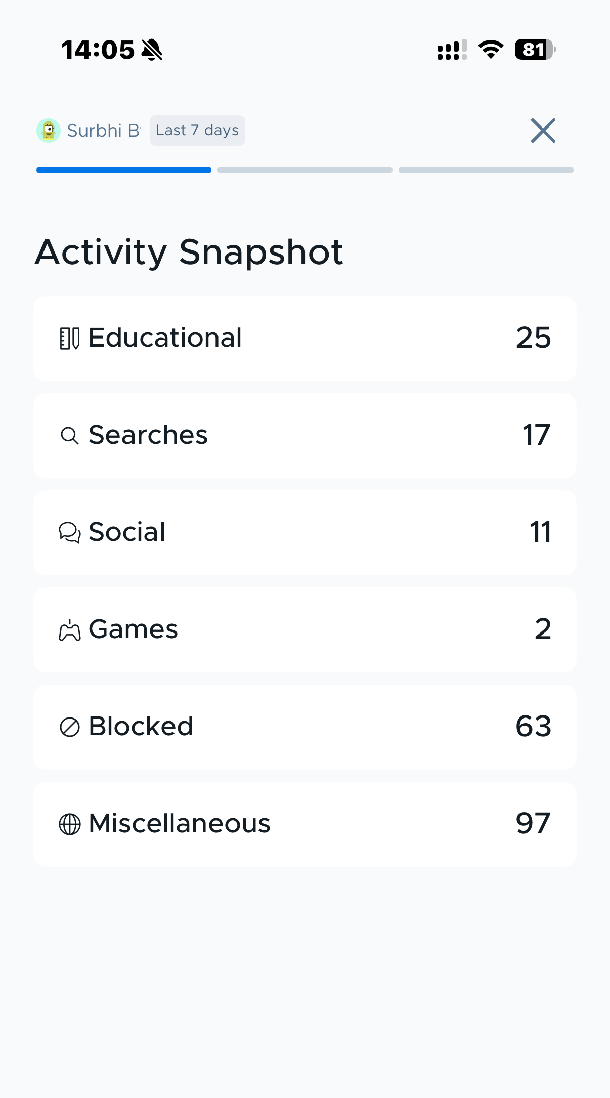Screen dimensions: 610x1098
Task: Open the Educational activity row
Action: click(x=305, y=339)
